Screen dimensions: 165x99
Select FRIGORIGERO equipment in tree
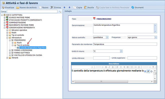pos(20,40)
